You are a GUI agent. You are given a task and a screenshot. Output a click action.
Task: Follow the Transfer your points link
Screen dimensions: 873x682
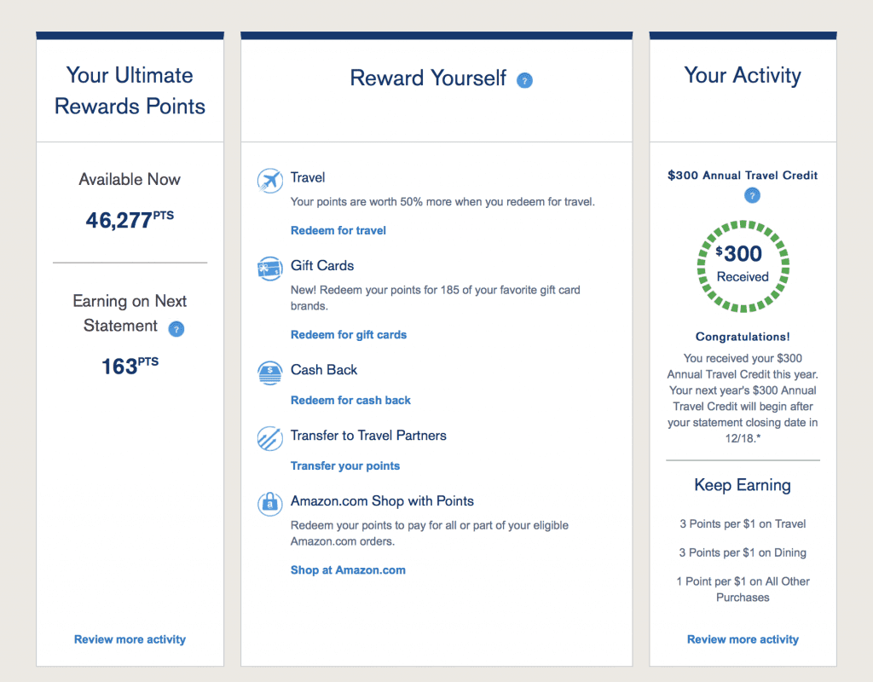click(345, 465)
